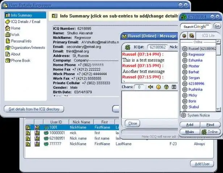Click the Search Google input box
This screenshot has height=173, width=223.
(196, 26)
